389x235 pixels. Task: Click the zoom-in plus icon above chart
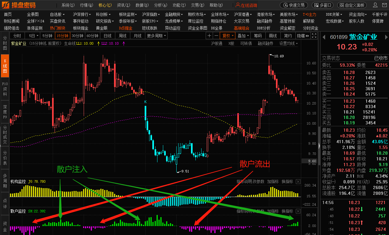(209, 36)
